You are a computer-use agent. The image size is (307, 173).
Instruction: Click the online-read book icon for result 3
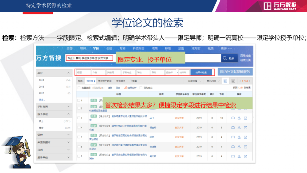pyautogui.click(x=233, y=118)
